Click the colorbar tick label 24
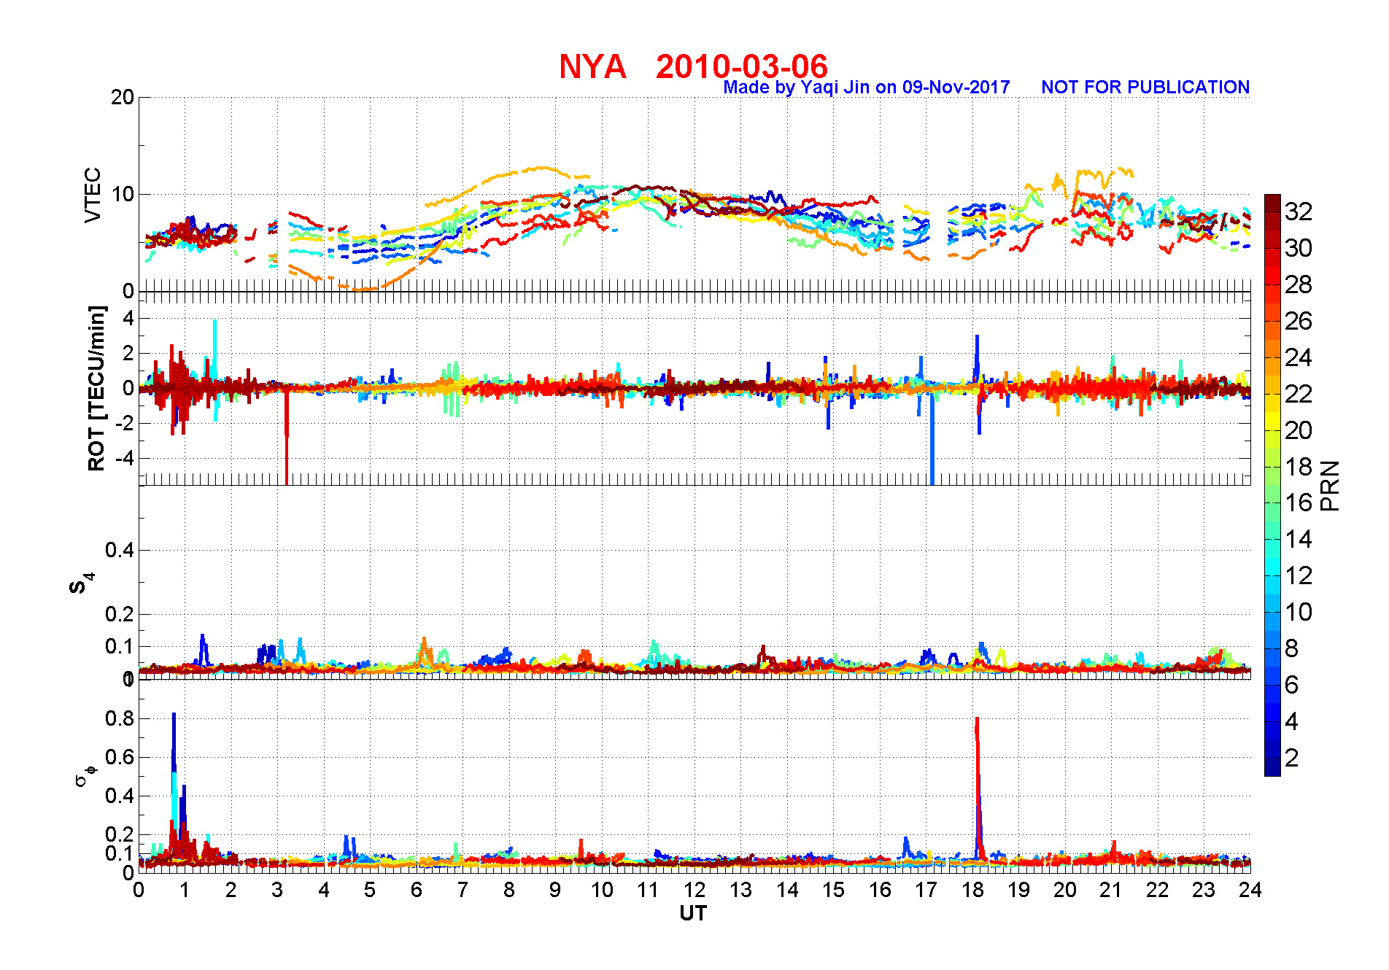Screen dimensions: 1389x970 tap(1299, 357)
